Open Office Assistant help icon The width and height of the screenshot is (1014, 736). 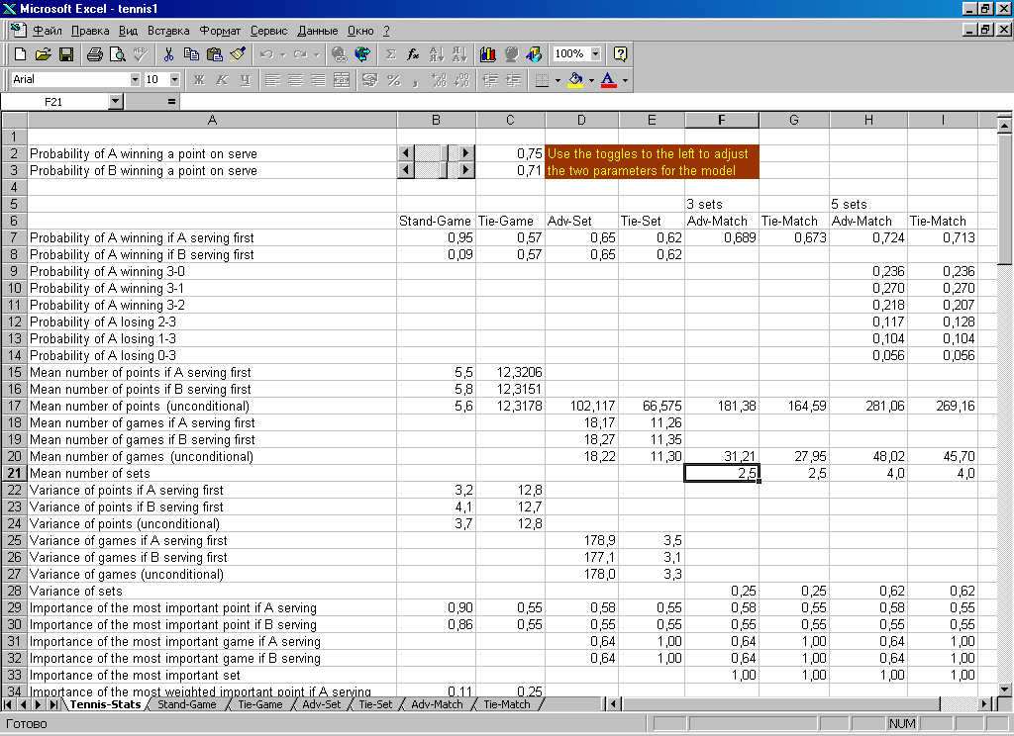(620, 54)
